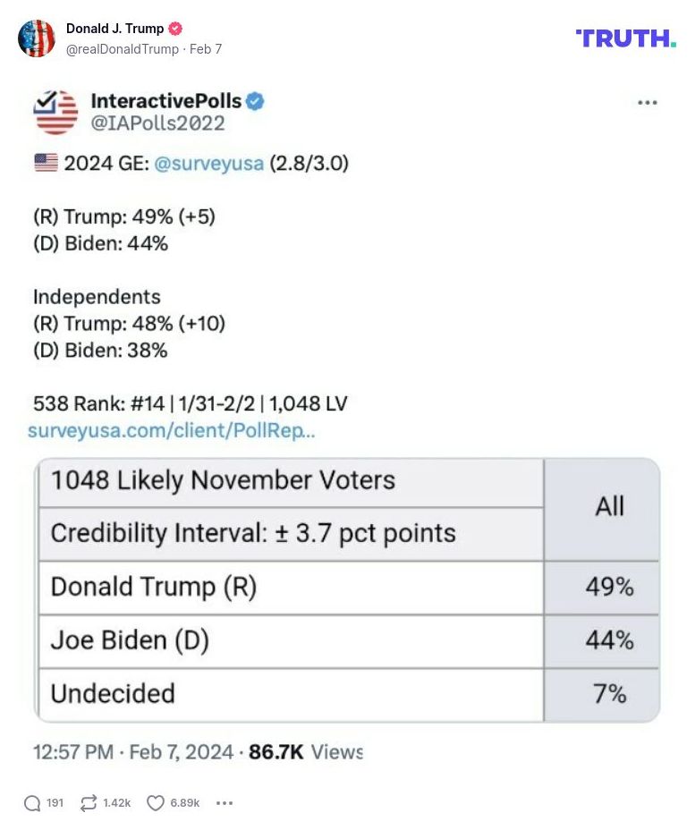Open Donald J. Trump's profile avatar
Screen dimensions: 695x830
coord(37,39)
